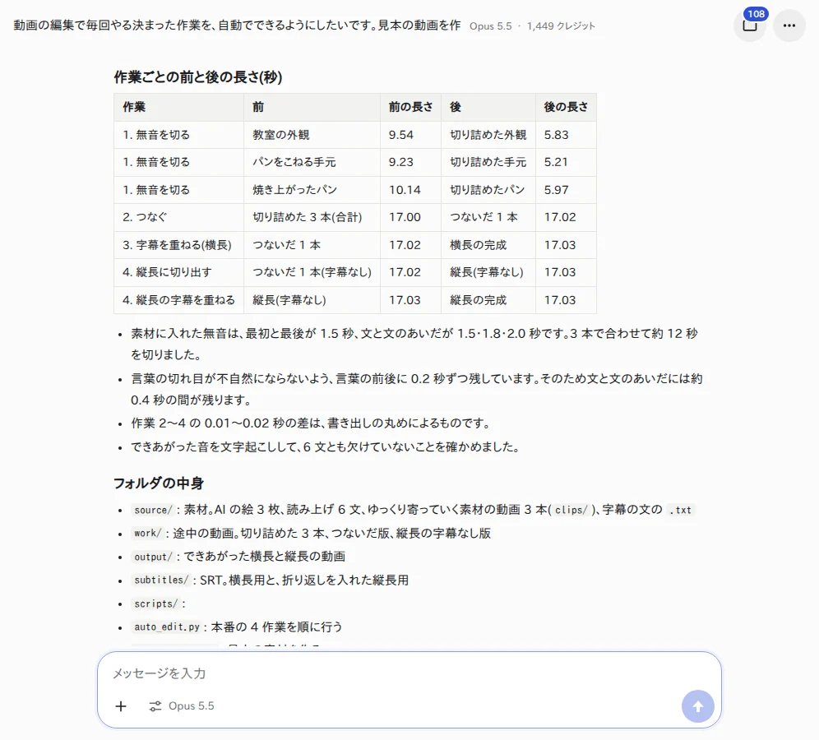Click the row label 4. 縦長に切り出す

coord(167,272)
